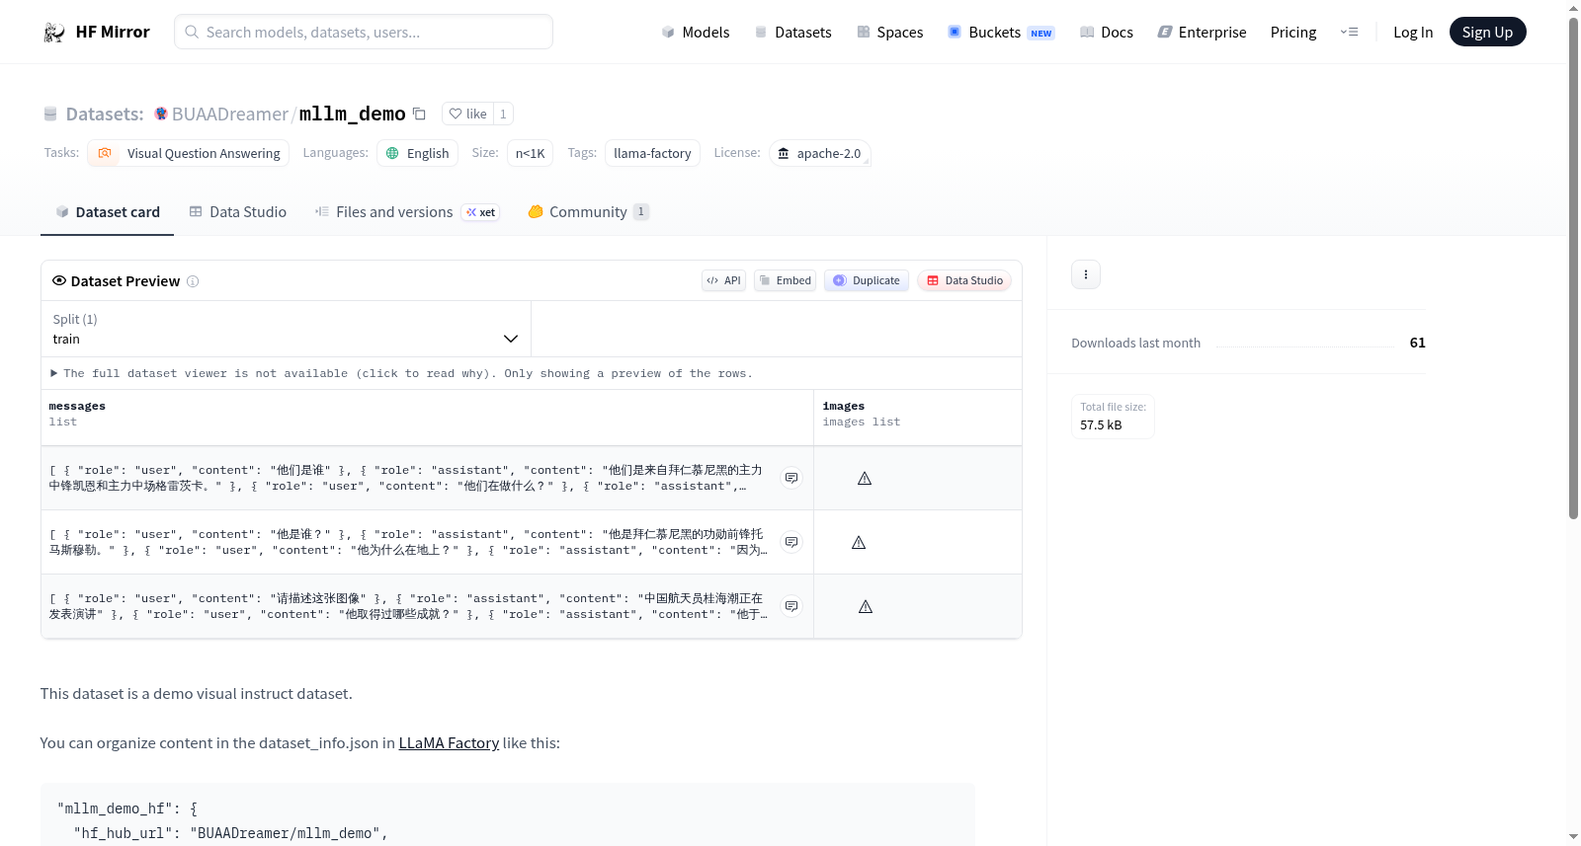Click the BUAADreamer avatar icon

pos(161,114)
